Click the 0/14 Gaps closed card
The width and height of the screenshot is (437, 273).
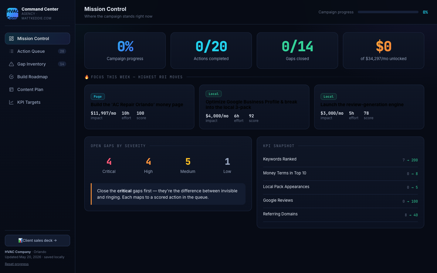coord(297,50)
